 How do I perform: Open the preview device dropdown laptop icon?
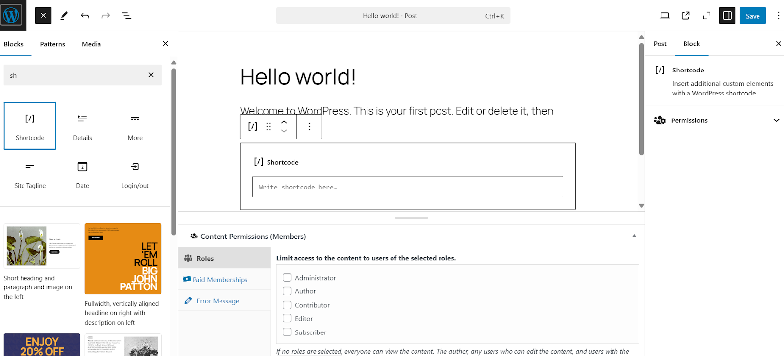665,16
